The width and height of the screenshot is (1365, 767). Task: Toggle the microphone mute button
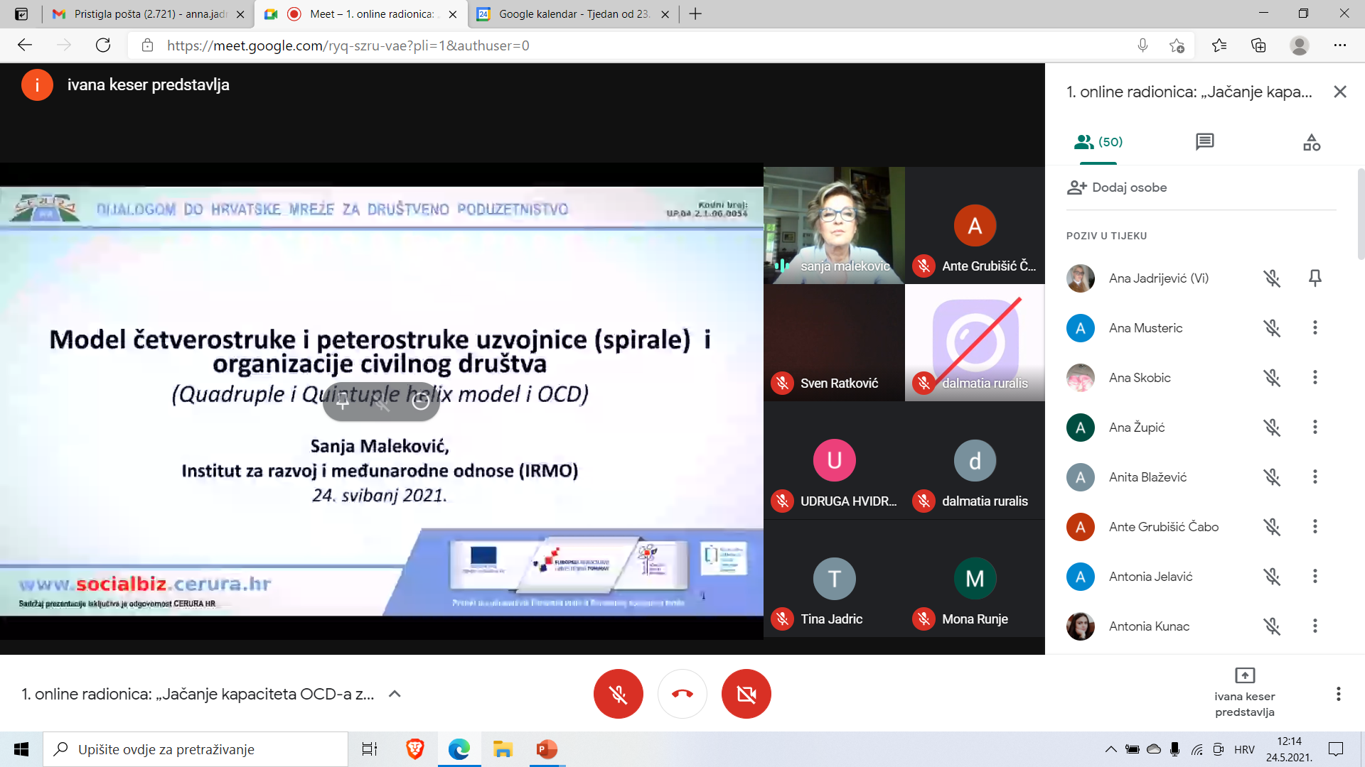tap(618, 694)
